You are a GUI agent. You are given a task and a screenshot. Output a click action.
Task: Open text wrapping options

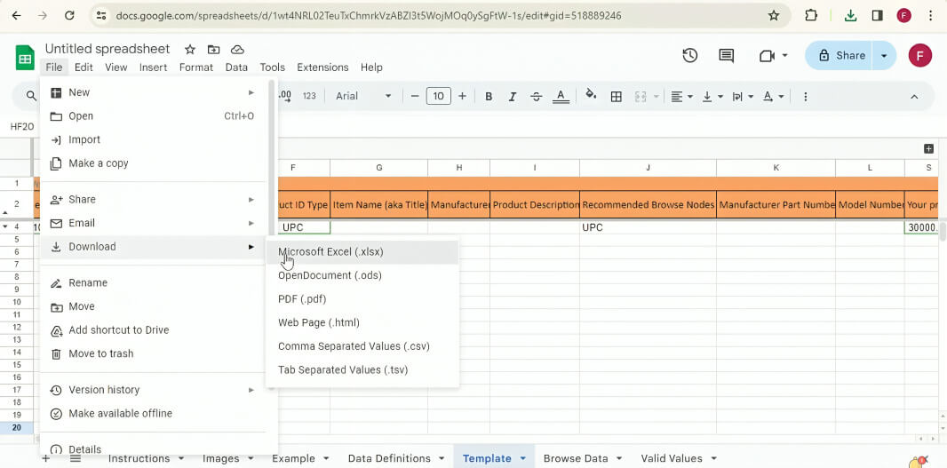(x=743, y=96)
